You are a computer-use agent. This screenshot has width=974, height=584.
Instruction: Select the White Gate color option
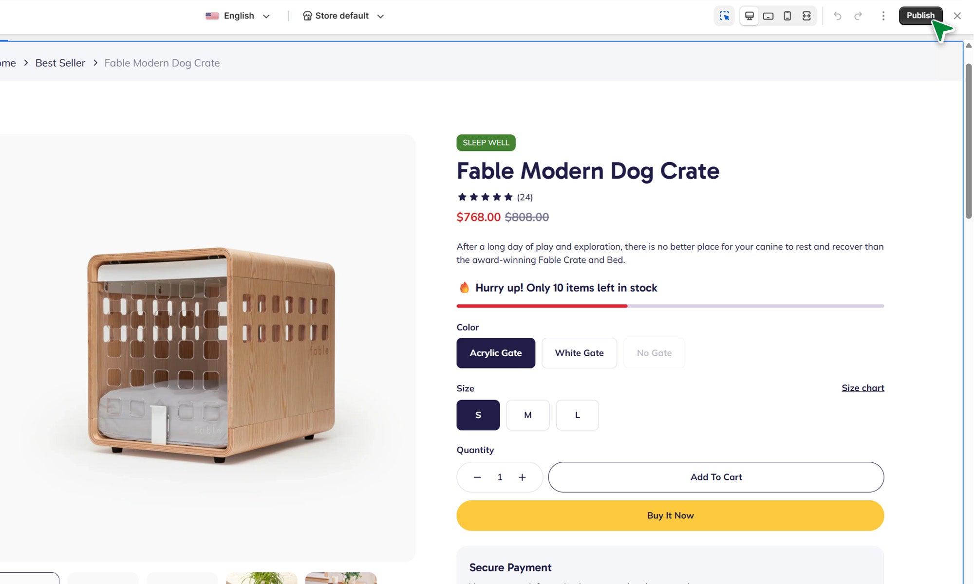click(579, 353)
